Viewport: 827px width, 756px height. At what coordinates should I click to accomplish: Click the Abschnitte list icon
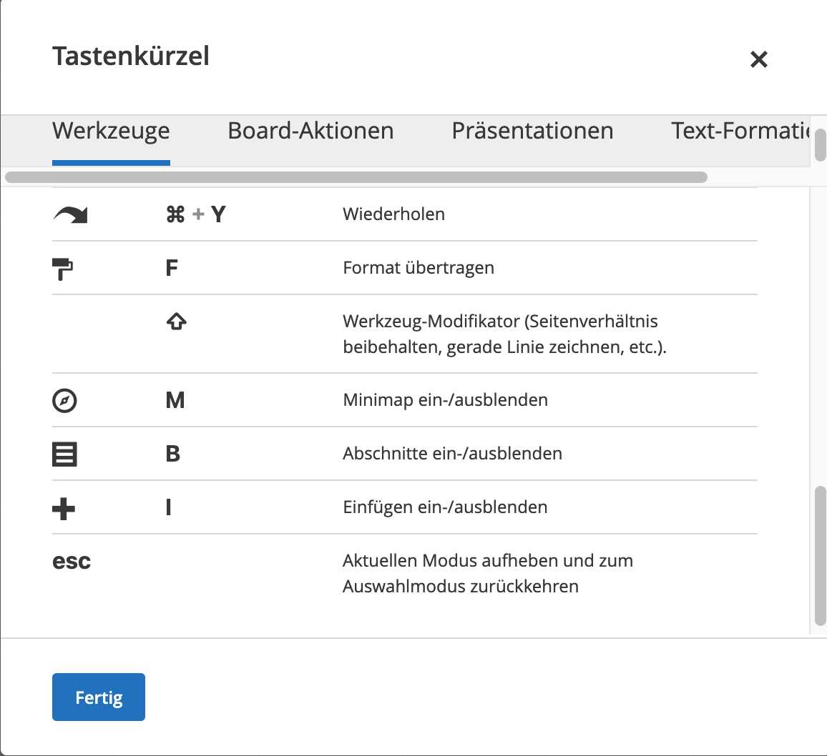[64, 454]
